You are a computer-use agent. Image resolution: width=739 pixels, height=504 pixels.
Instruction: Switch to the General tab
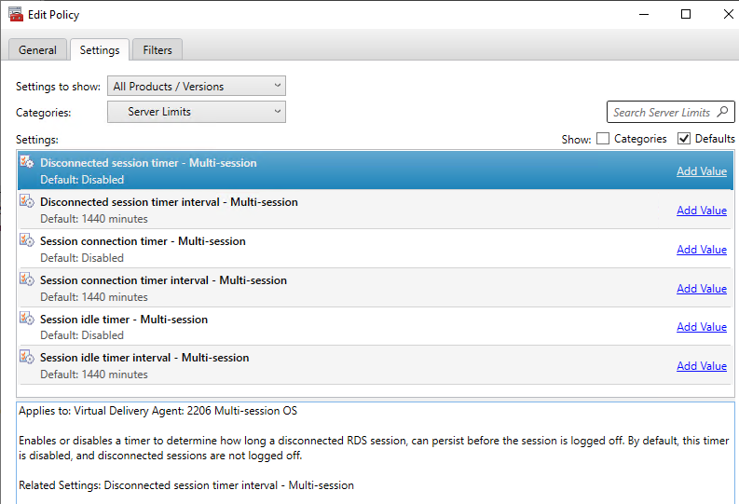pos(37,50)
